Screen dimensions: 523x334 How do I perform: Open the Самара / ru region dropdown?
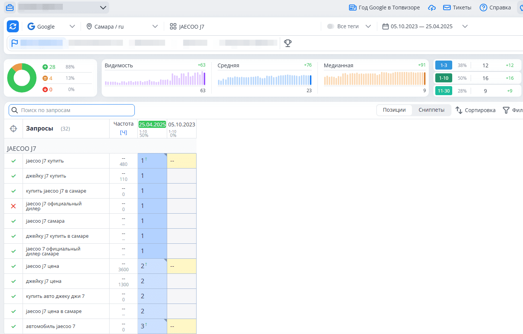click(x=155, y=26)
